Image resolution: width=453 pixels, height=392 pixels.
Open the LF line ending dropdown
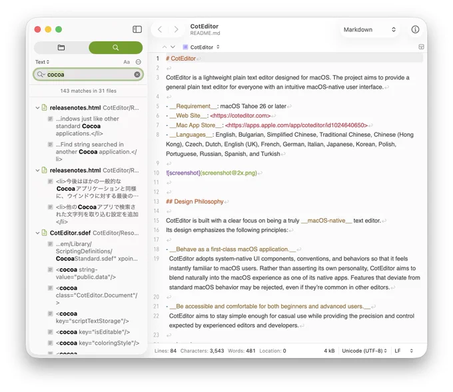[404, 351]
